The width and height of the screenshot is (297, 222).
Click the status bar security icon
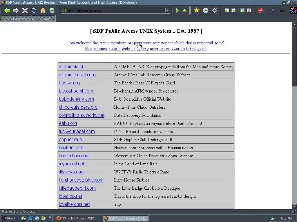(294, 212)
